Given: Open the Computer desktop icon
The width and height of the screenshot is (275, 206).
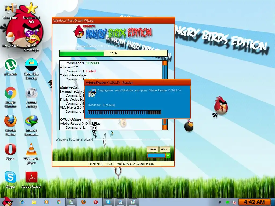Looking at the screenshot, I should (x=10, y=11).
